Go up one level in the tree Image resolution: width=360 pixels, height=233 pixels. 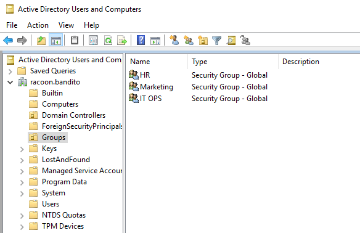41,41
